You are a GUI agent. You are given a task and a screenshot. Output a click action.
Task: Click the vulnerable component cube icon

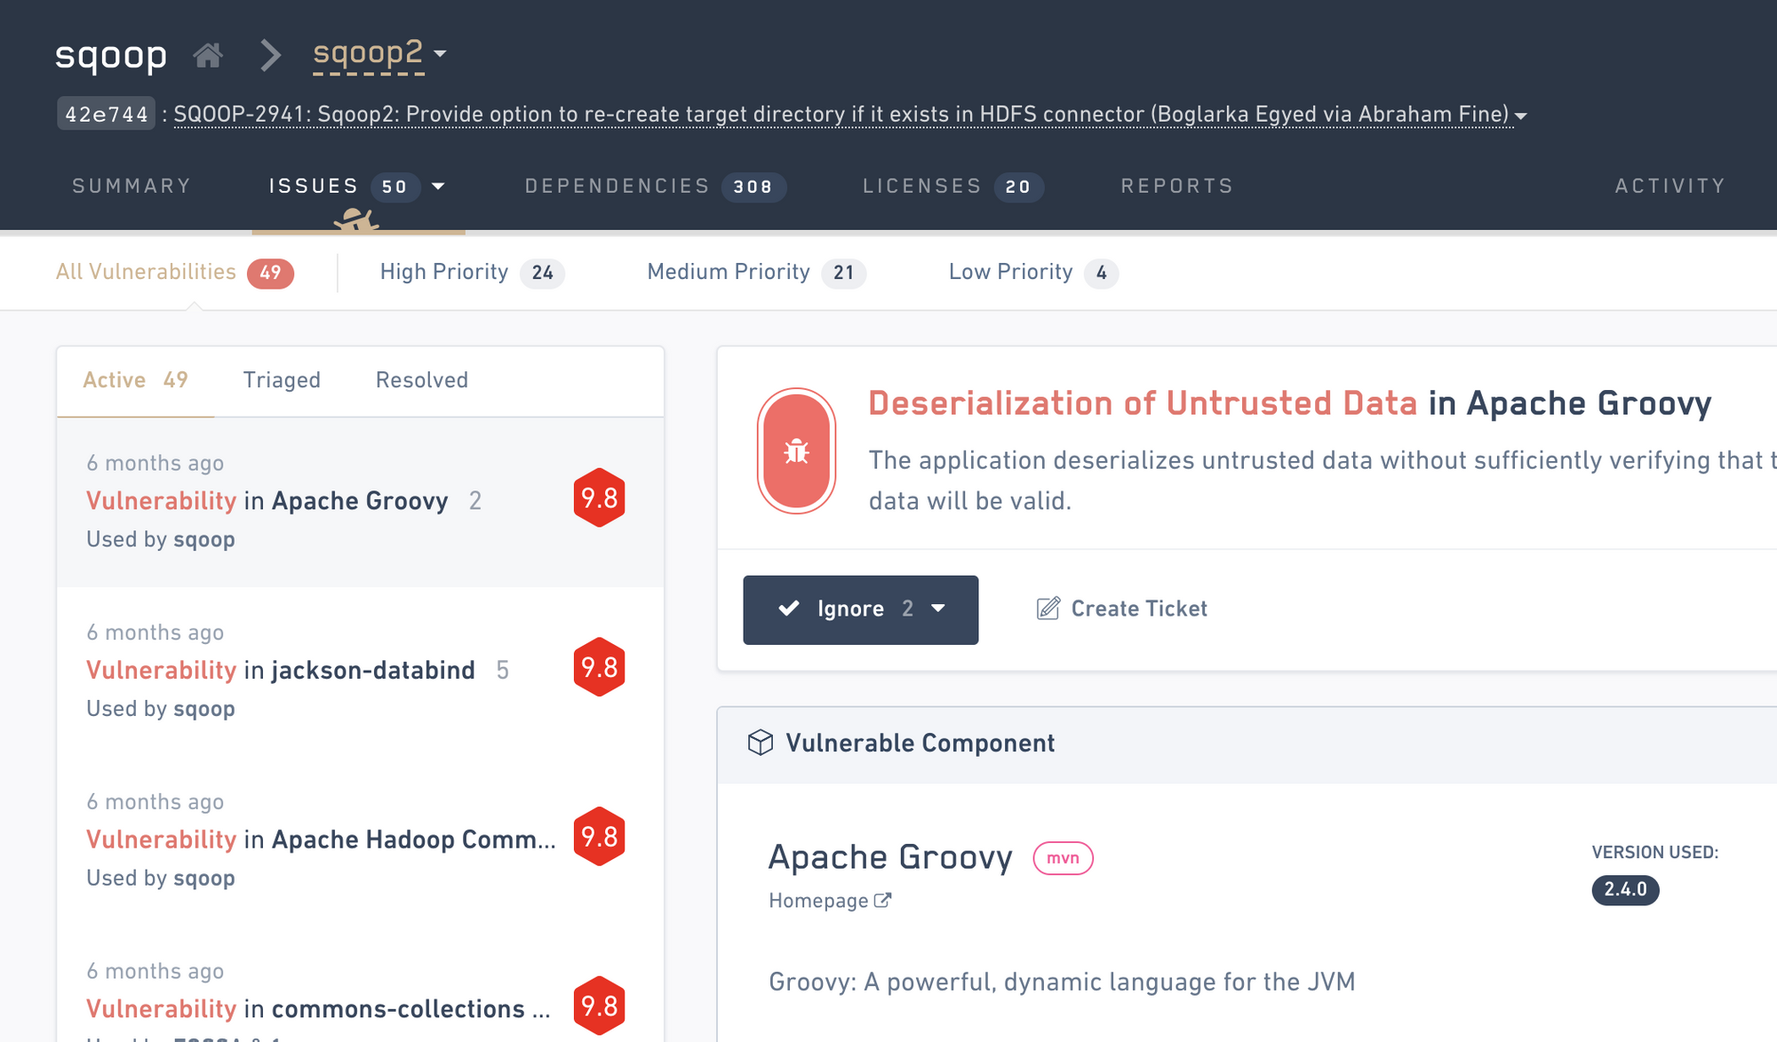coord(758,743)
